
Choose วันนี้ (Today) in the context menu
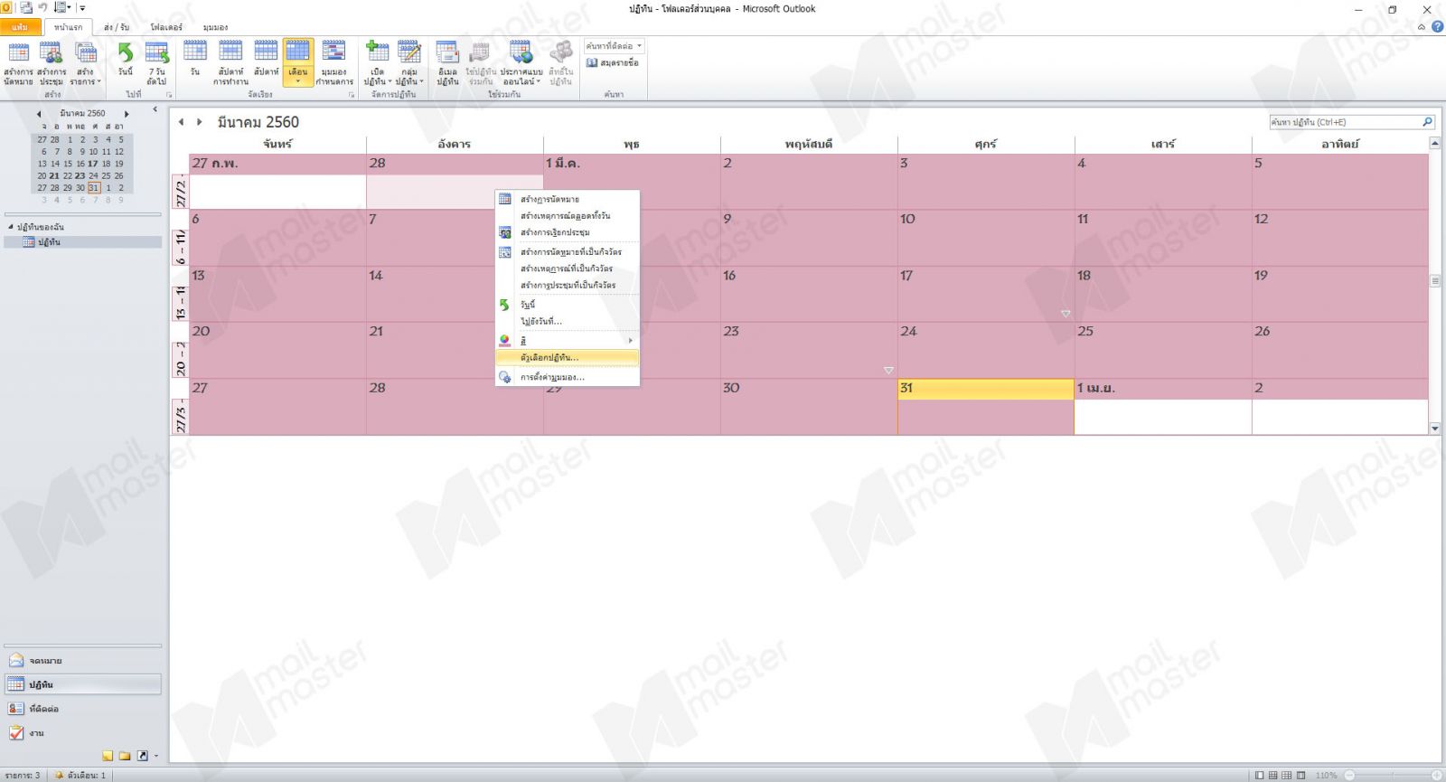[x=568, y=305]
